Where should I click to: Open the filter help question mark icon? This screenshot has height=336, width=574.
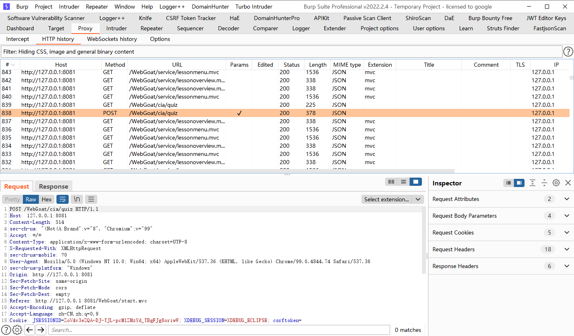(568, 52)
